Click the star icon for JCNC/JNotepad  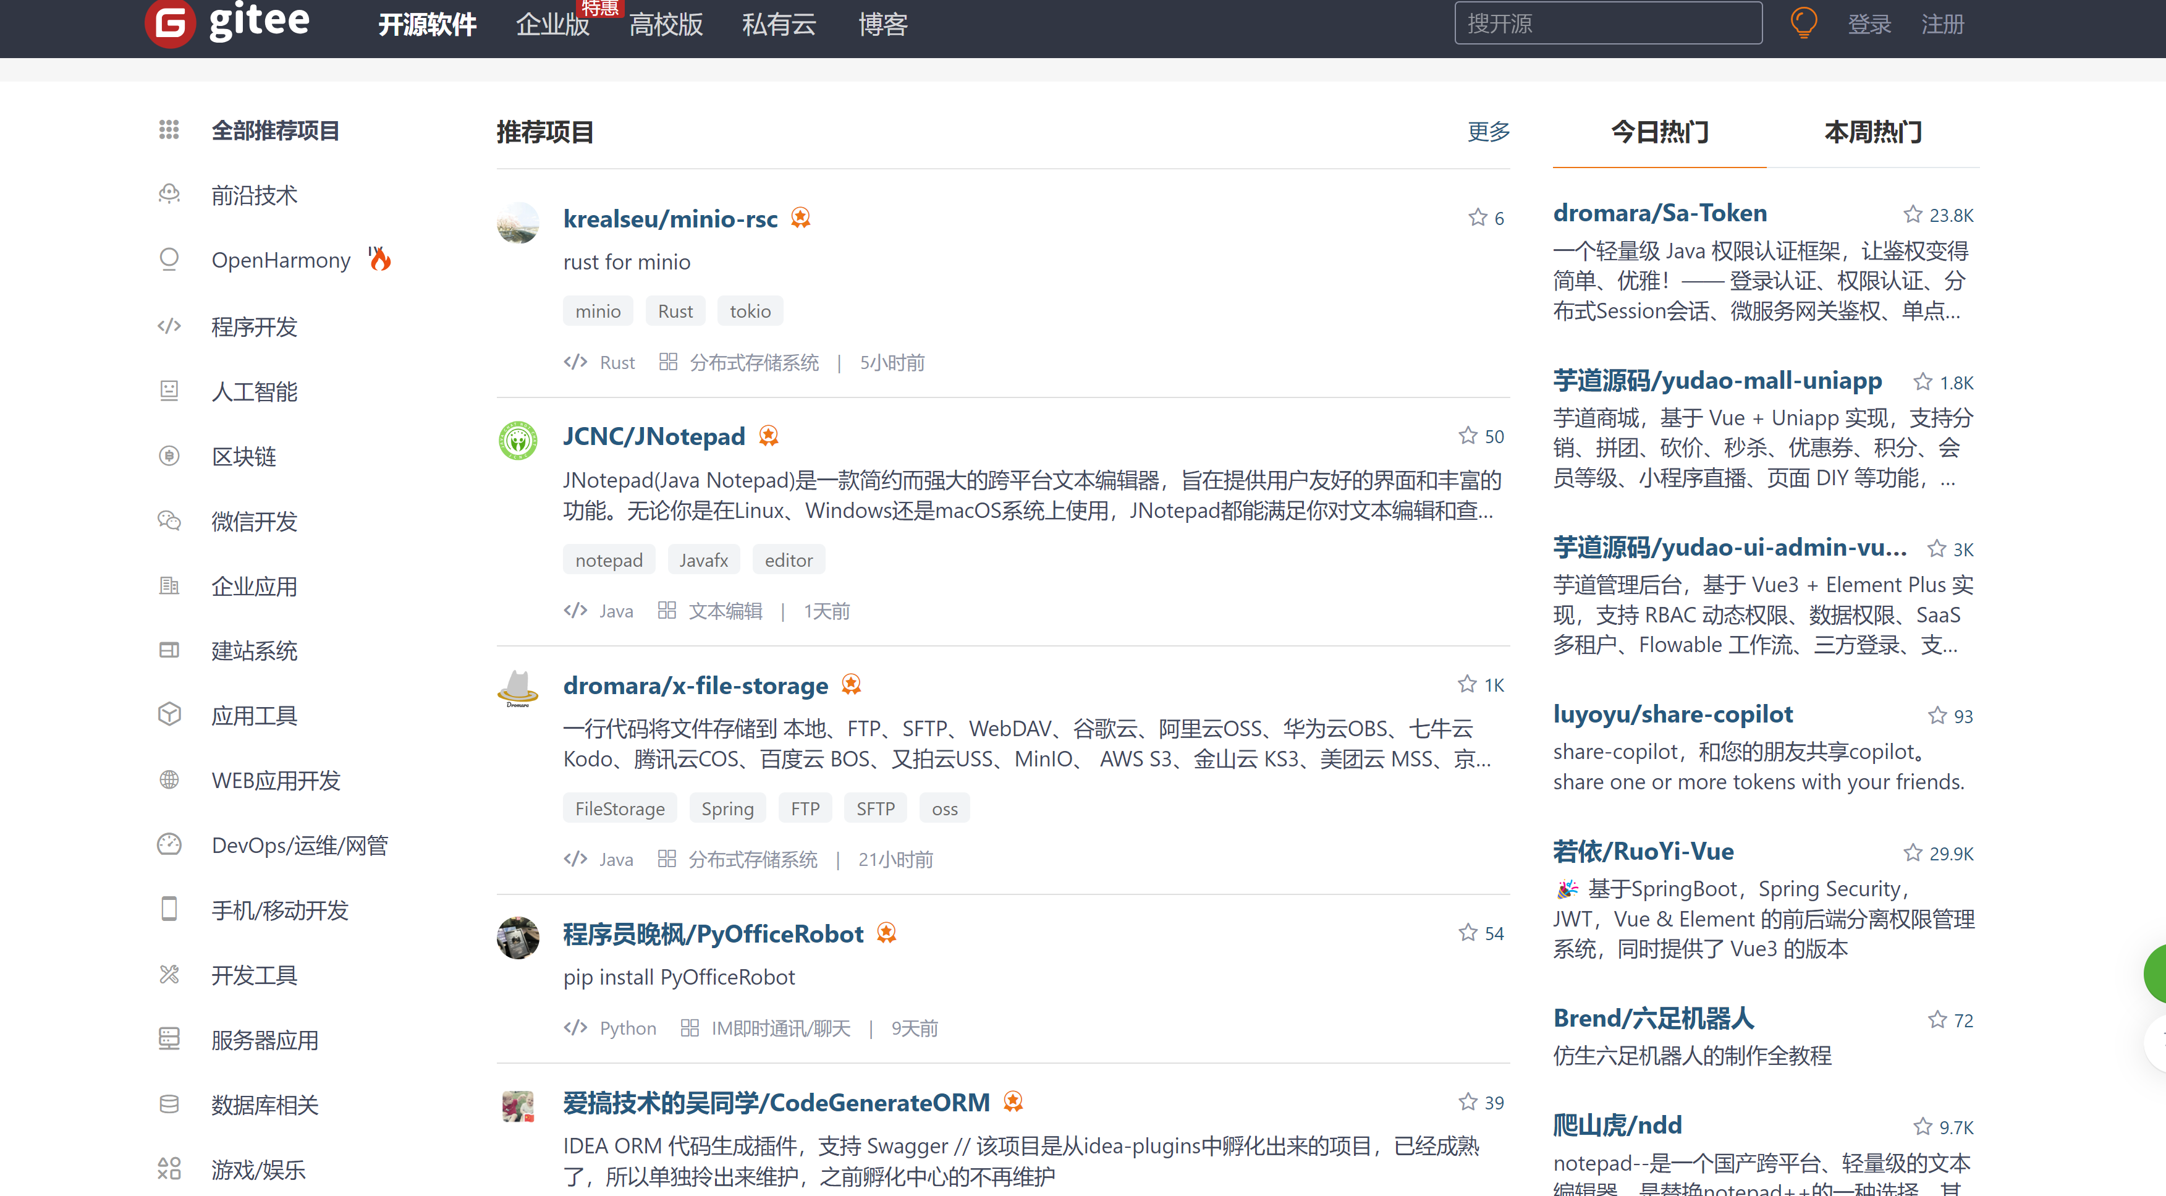1467,436
